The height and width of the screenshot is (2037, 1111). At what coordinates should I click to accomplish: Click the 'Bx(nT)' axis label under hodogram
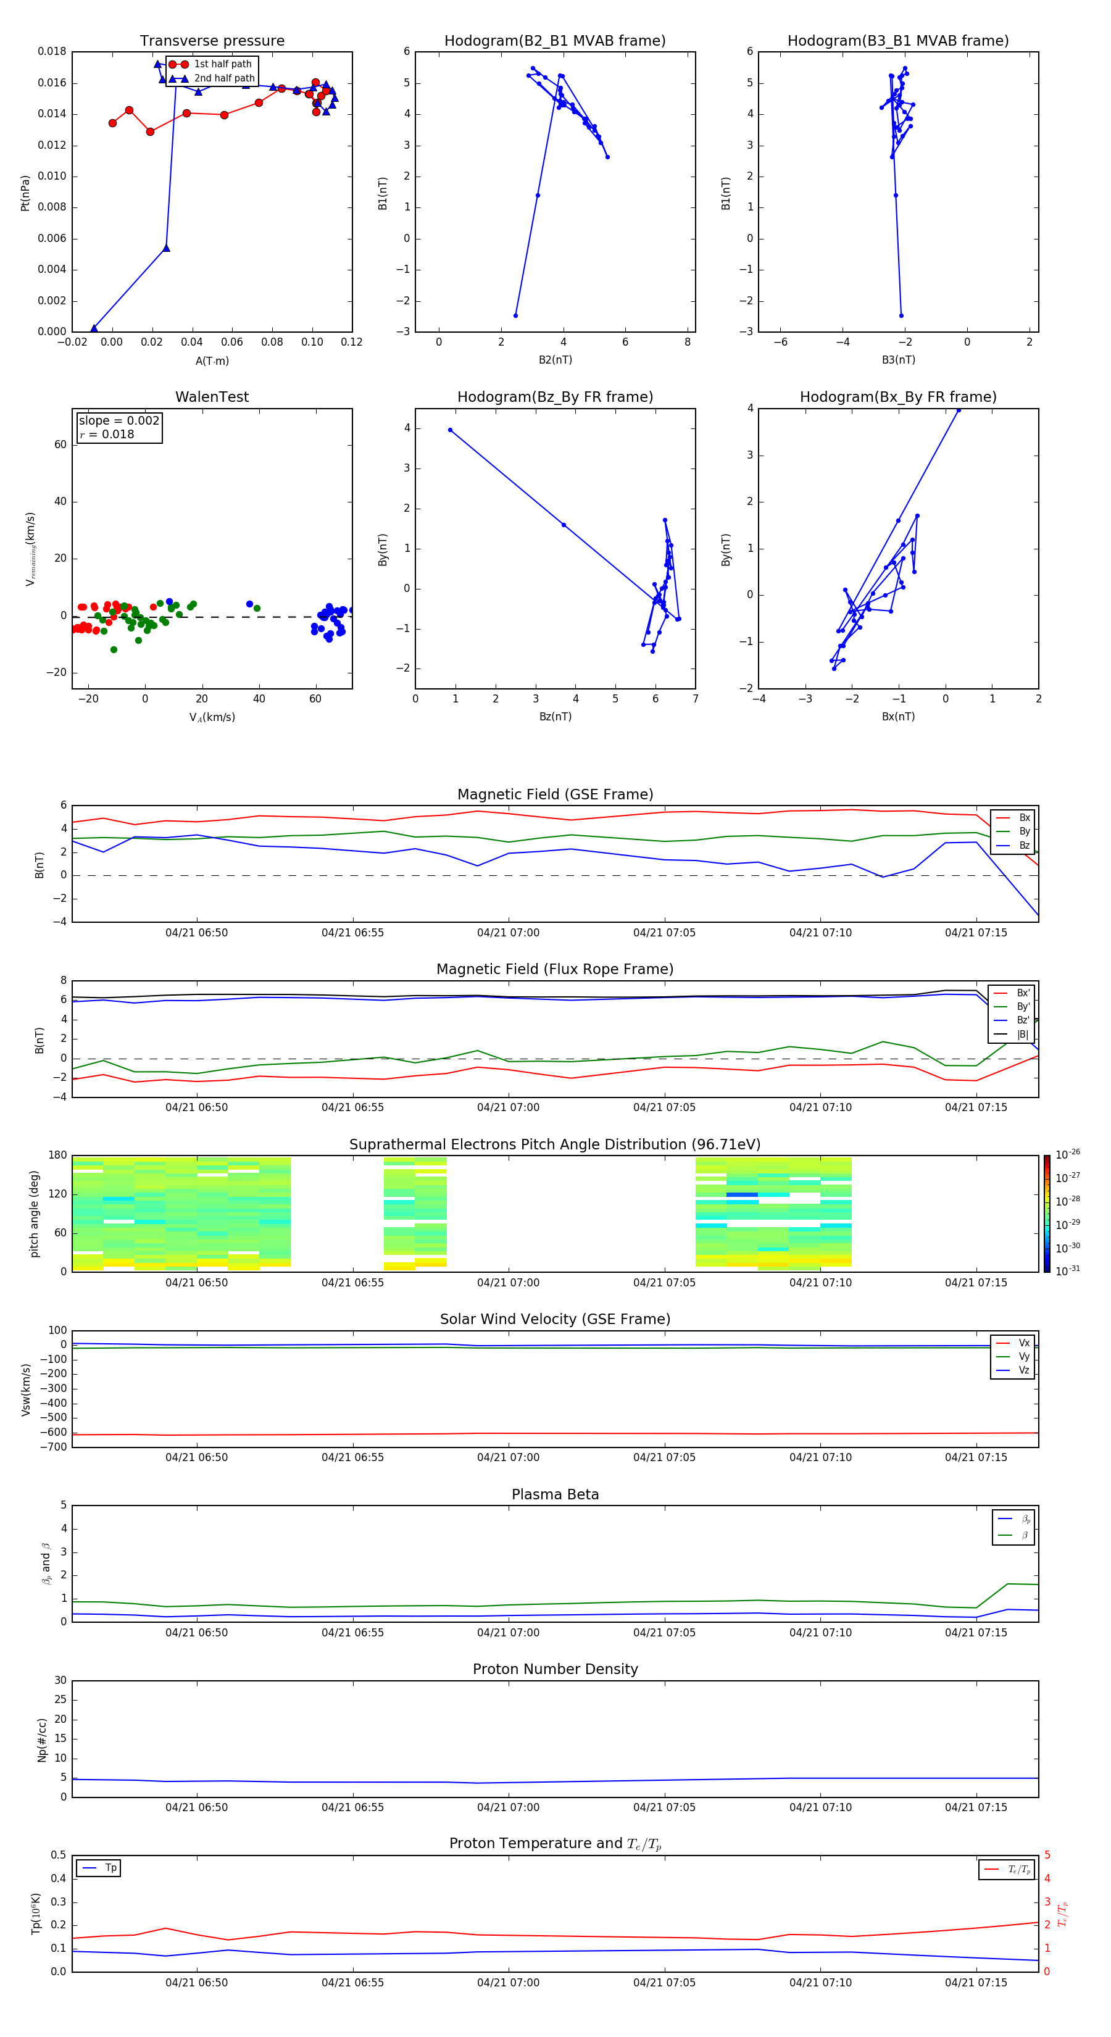898,717
